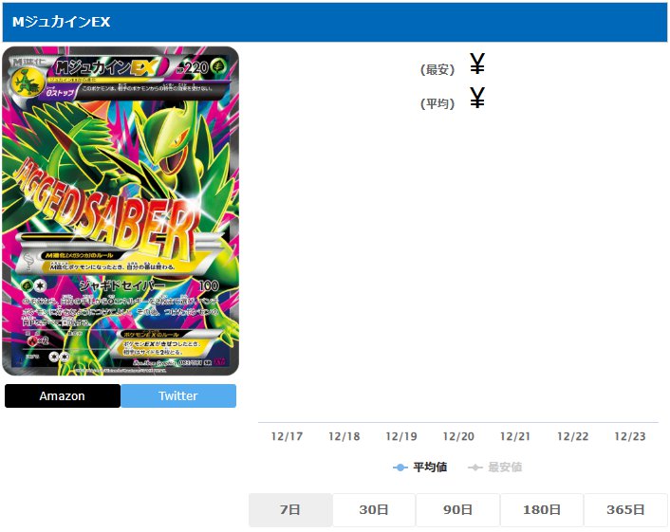Show the 365日 price history
This screenshot has height=532, width=670.
point(625,510)
